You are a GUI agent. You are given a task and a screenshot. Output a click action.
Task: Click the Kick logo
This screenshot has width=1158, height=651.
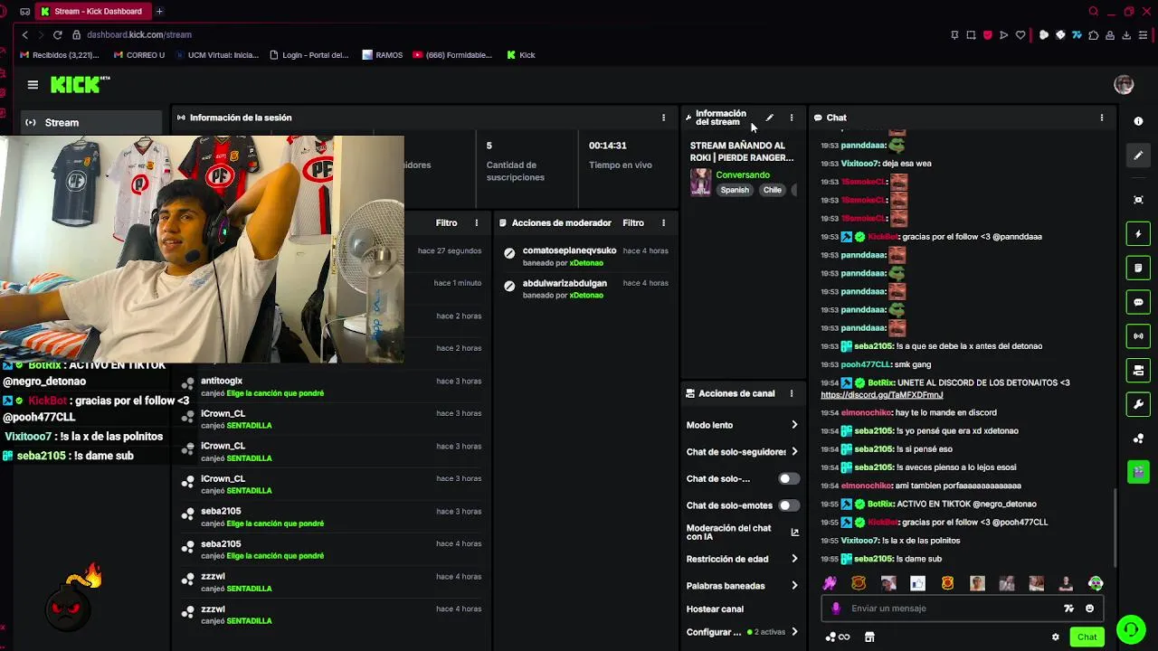click(x=80, y=85)
